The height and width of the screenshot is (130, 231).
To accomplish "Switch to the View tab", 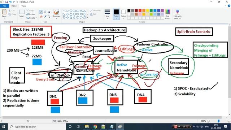I will [x=23, y=6].
